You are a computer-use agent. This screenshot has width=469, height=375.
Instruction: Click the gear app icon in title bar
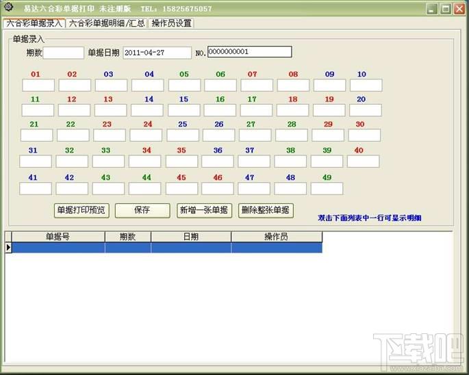[x=9, y=7]
